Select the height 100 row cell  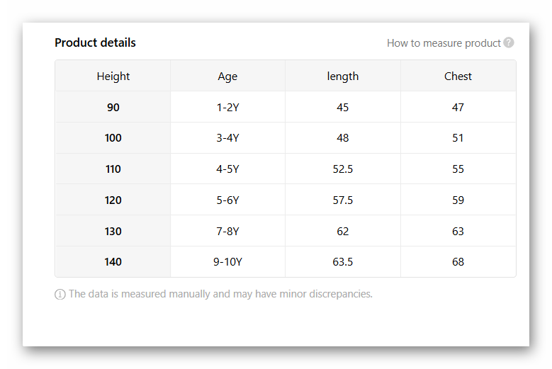[113, 138]
